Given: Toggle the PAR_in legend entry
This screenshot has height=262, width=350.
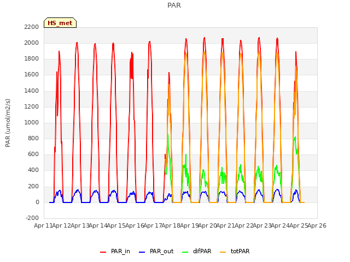Looking at the screenshot, I should 115,251.
